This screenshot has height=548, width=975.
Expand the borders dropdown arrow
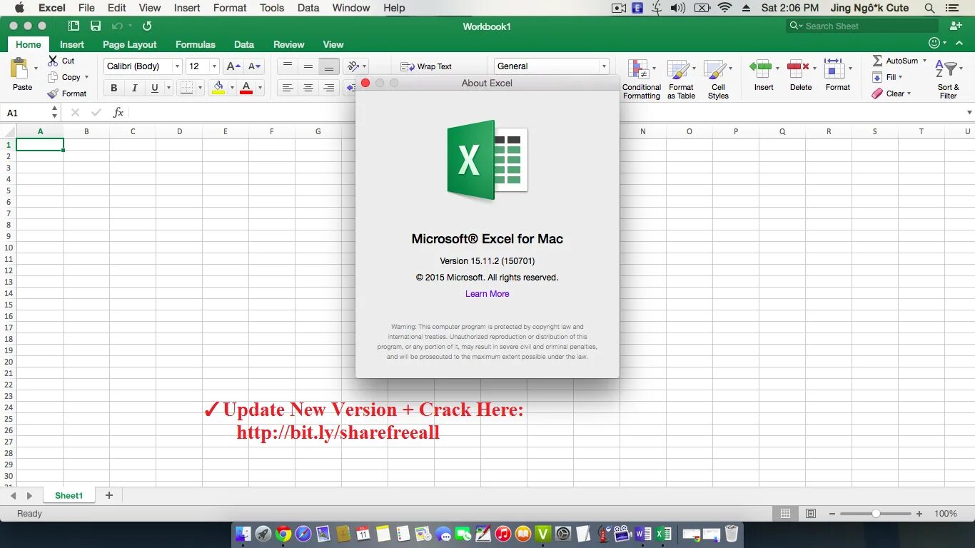coord(200,88)
